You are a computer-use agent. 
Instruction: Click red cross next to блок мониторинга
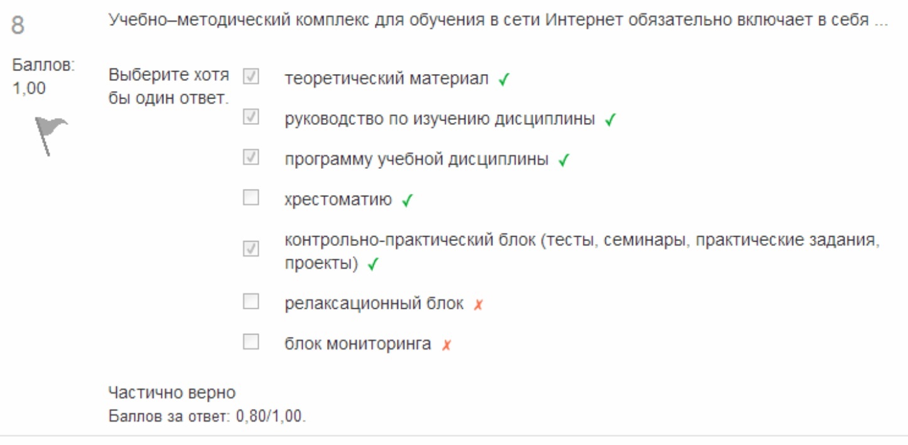[446, 346]
